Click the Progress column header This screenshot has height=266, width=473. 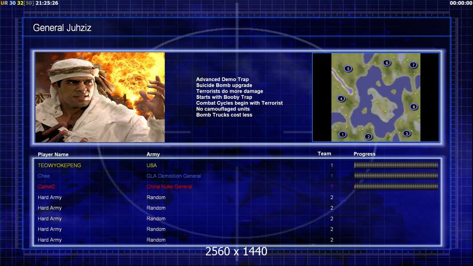364,154
